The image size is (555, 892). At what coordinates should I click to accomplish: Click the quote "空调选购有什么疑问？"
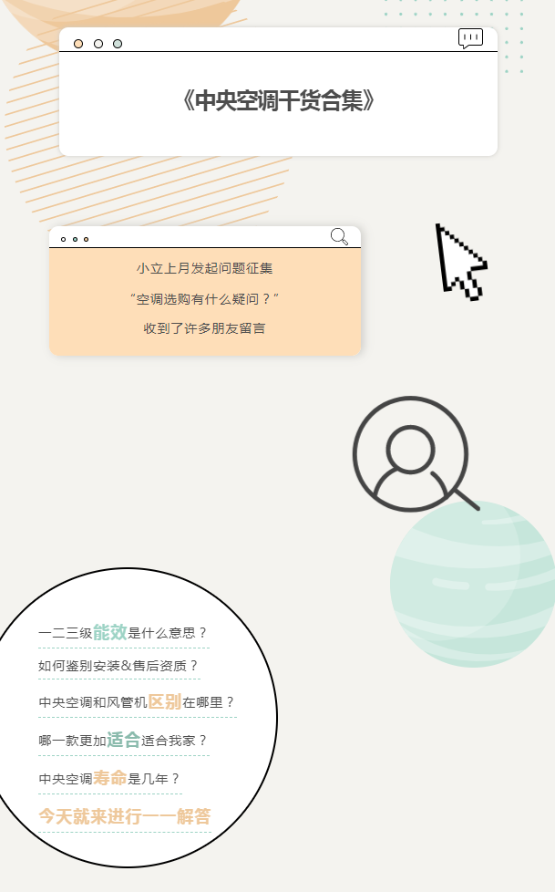[x=205, y=298]
